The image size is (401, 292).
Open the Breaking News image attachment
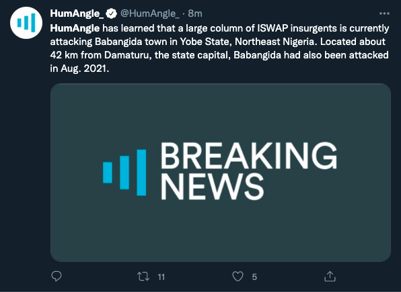click(x=221, y=173)
